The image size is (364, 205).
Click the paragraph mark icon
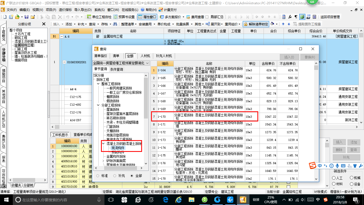tap(296, 17)
